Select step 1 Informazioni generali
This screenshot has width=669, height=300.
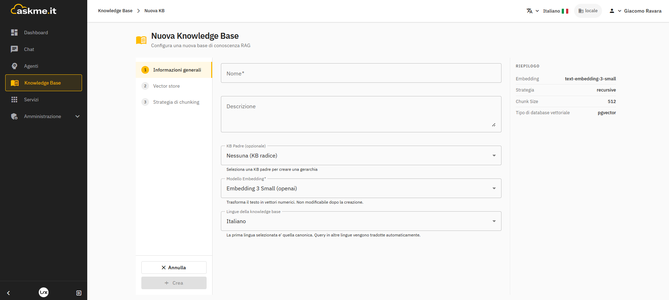coord(174,70)
